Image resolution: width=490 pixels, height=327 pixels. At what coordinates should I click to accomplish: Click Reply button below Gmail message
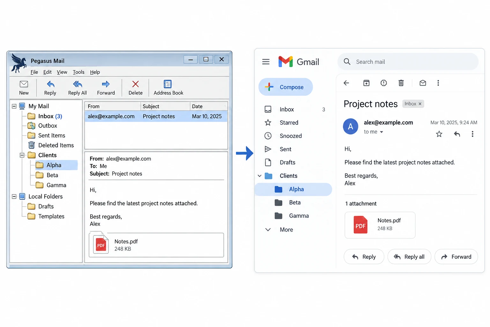click(x=364, y=257)
